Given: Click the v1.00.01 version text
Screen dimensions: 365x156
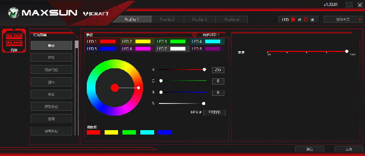Looking at the screenshot, I should [331, 4].
